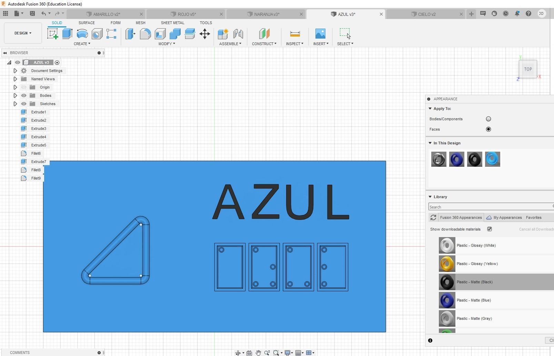Click the window Select tool icon
The image size is (554, 356).
point(345,33)
